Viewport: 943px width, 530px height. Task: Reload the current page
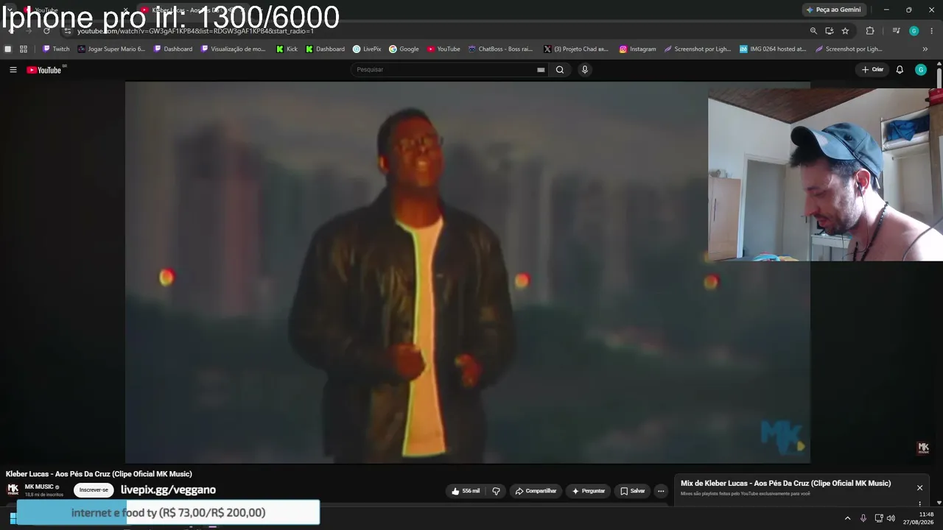pyautogui.click(x=46, y=31)
